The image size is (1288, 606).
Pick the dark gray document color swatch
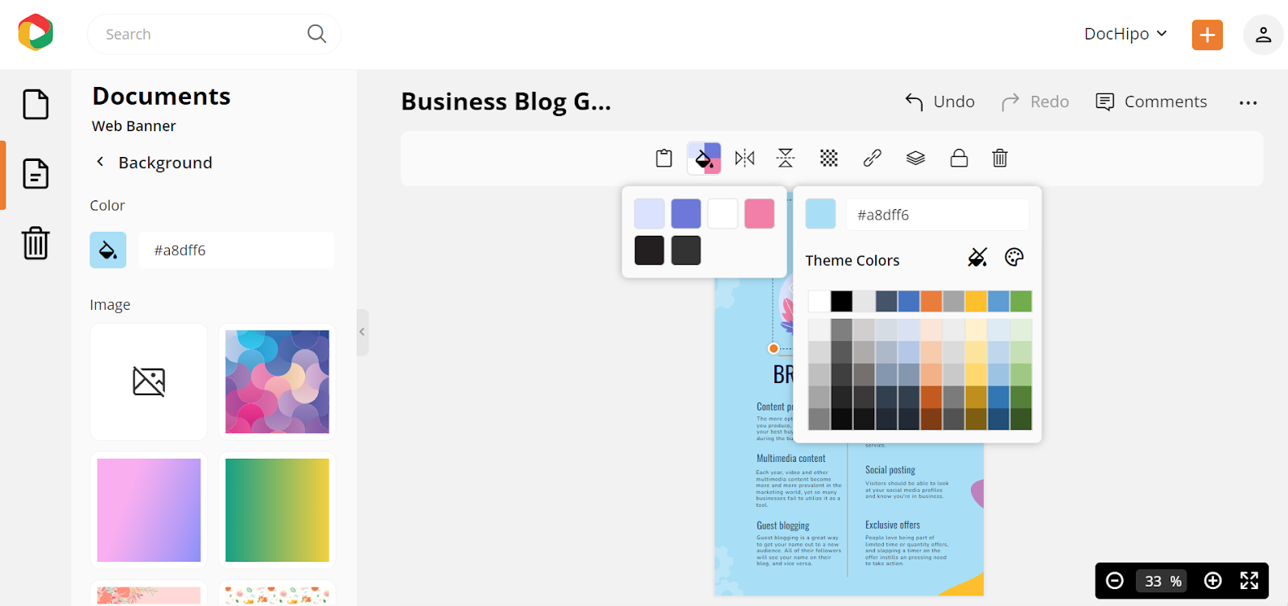[686, 250]
